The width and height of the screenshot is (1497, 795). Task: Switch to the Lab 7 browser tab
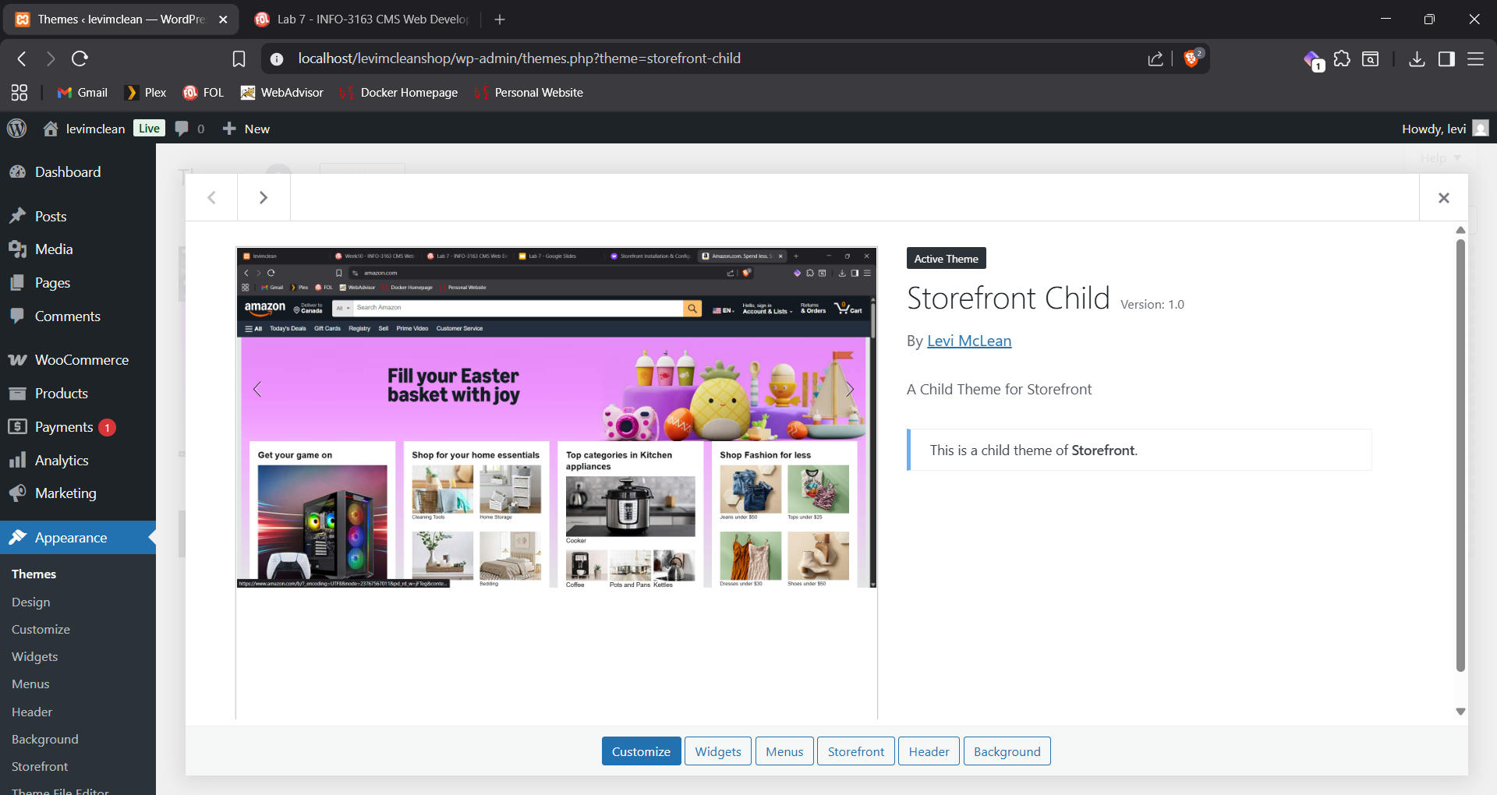(x=366, y=19)
